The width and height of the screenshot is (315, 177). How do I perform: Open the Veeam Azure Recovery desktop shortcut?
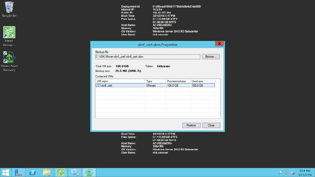pyautogui.click(x=9, y=62)
